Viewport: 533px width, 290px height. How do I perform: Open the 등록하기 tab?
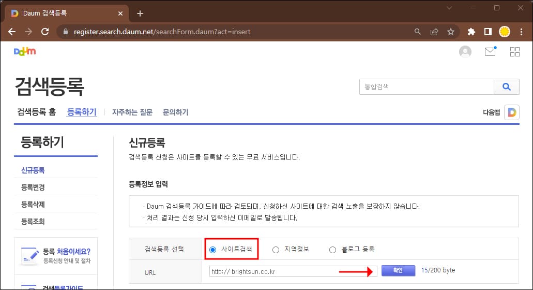coord(82,112)
